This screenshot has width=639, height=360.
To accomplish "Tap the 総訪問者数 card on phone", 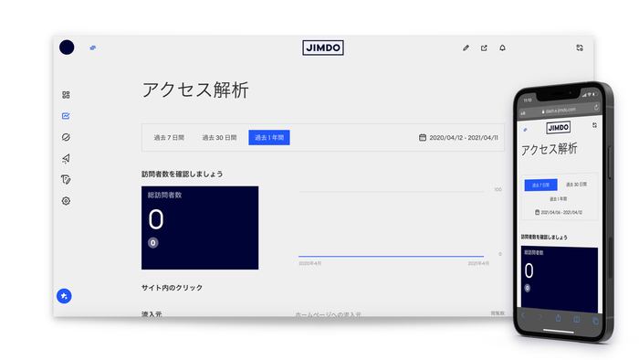I will coord(560,280).
